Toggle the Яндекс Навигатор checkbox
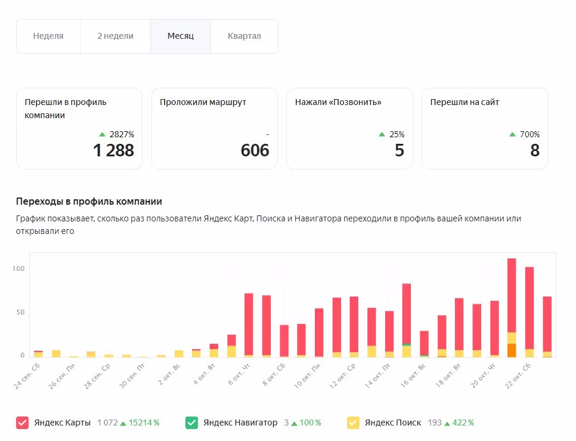Screen dimensions: 576x441 (192, 423)
